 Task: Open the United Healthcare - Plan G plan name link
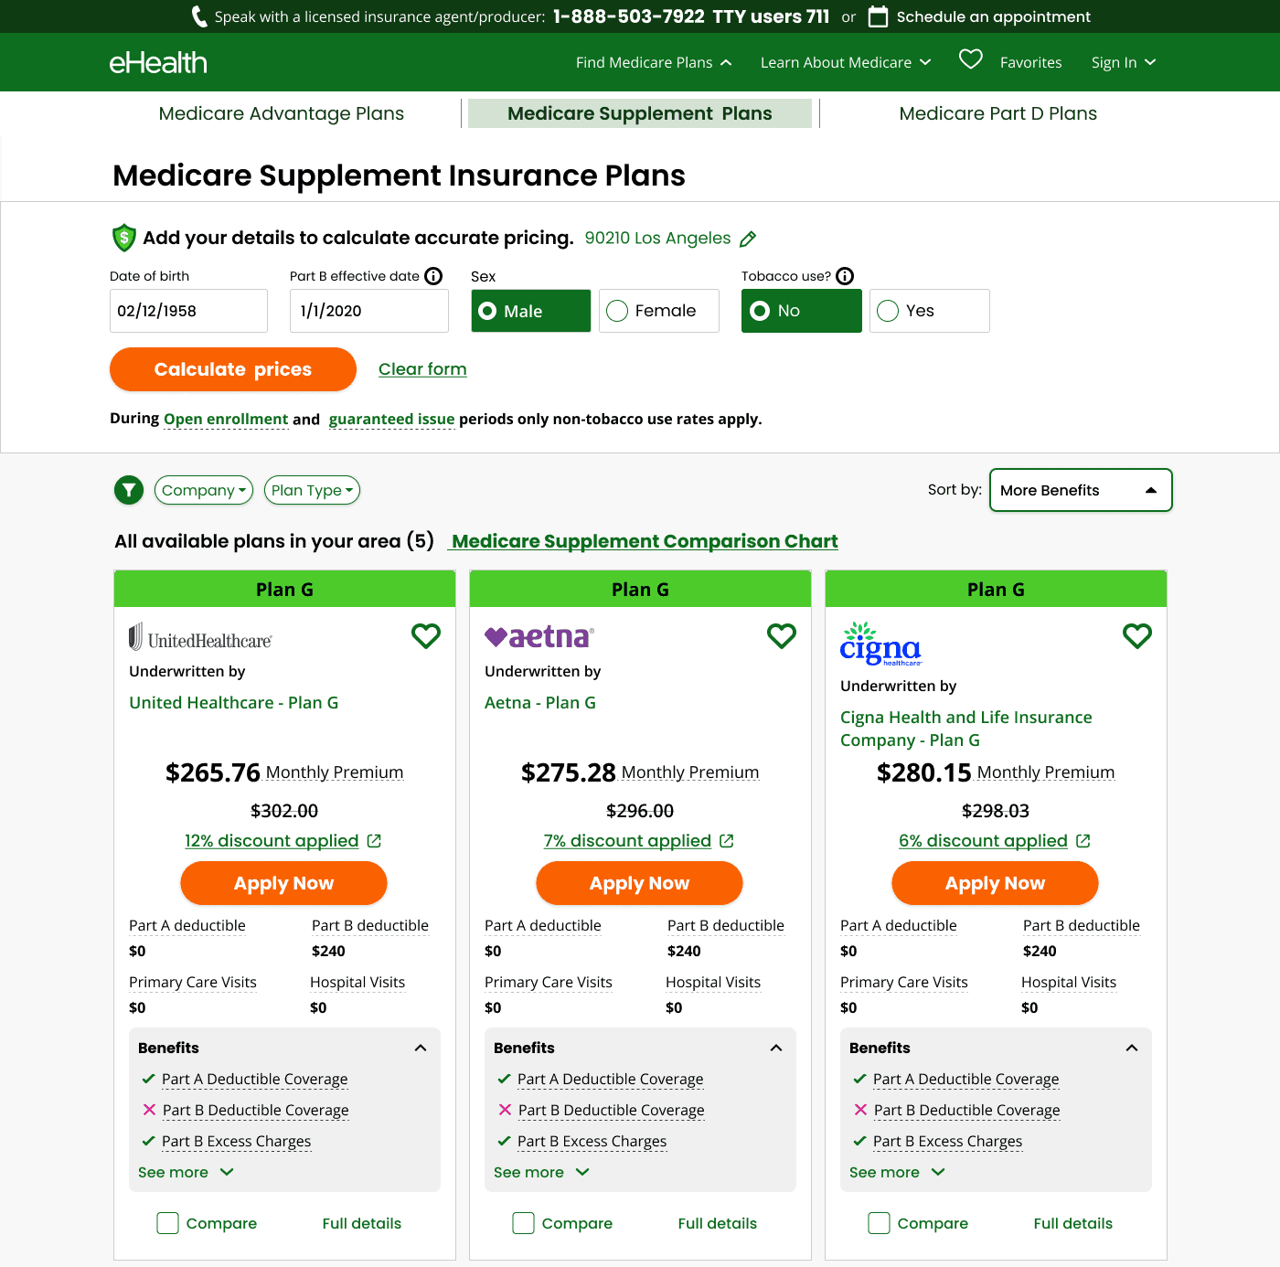[x=234, y=702]
